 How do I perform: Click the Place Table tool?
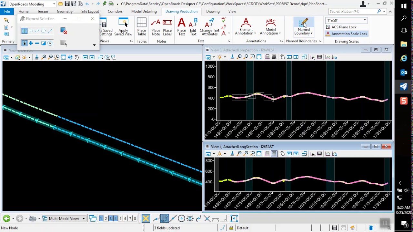[x=141, y=27]
